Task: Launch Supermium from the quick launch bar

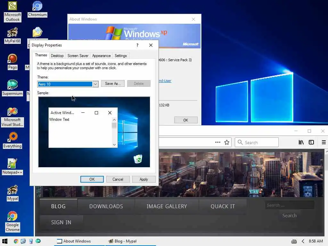Action: point(38,241)
